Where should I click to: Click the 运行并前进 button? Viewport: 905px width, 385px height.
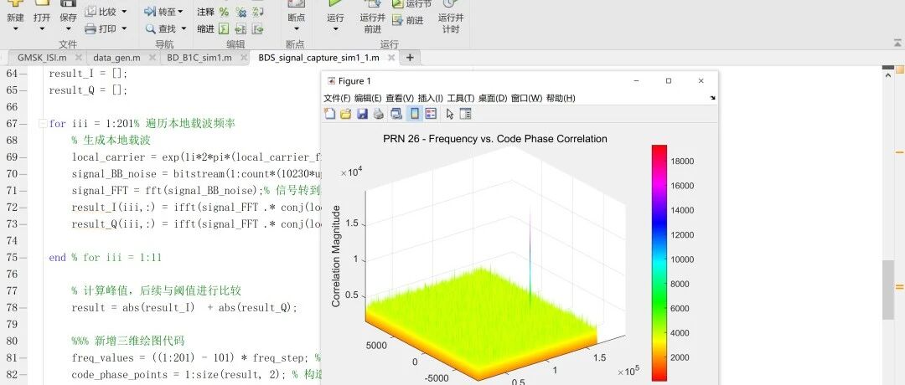372,17
